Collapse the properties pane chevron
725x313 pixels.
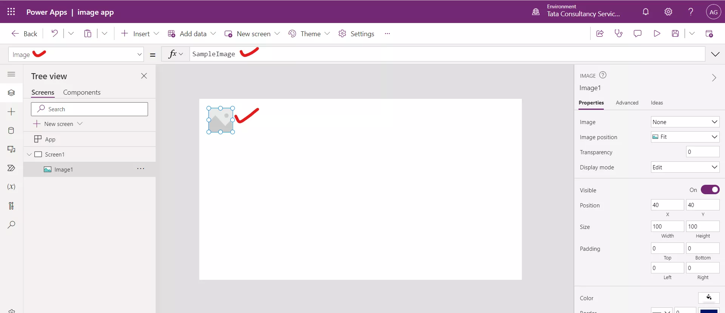click(714, 78)
